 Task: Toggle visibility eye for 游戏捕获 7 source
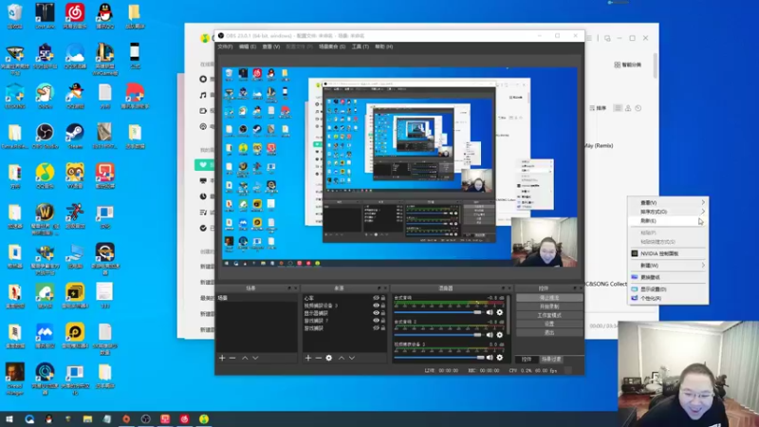(x=376, y=321)
